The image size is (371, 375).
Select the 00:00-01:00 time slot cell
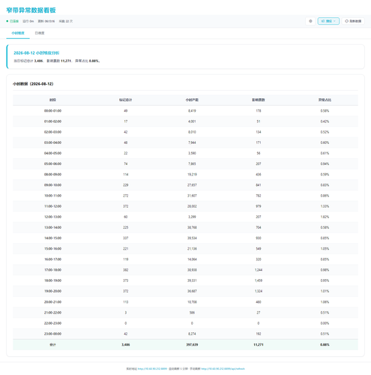pos(52,111)
